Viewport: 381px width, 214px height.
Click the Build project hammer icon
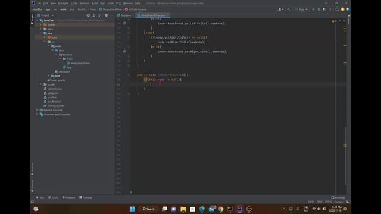click(288, 10)
